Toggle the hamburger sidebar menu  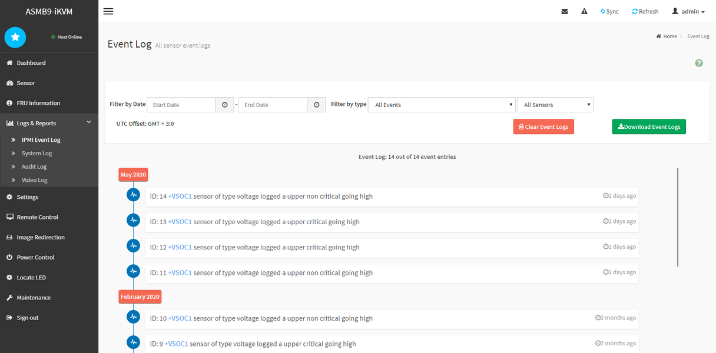(108, 11)
